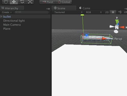Toggle Pivot handle position mode
Image resolution: width=127 pixels, height=96 pixels.
(48, 2)
